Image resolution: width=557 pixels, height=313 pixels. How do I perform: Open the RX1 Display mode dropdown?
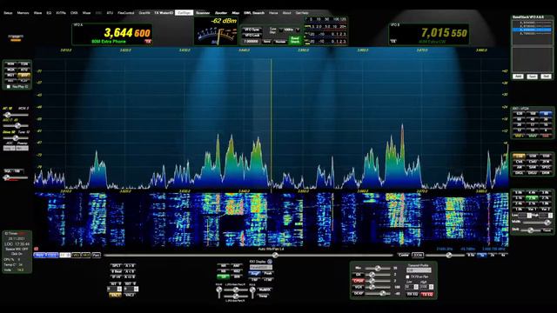tap(261, 267)
